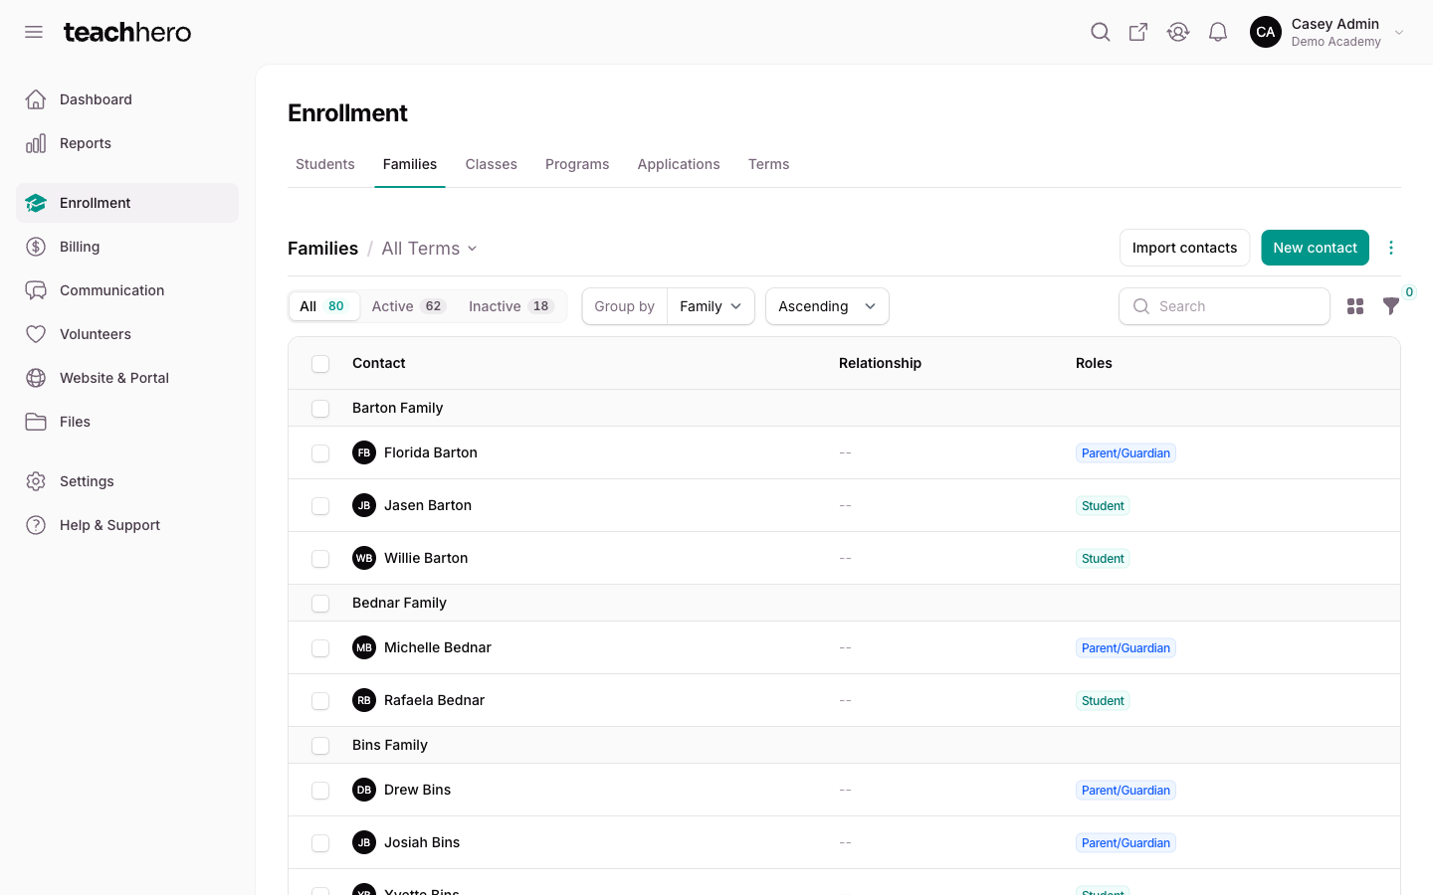Select Florida Barton's row checkbox
Viewport: 1433px width, 895px height.
320,453
